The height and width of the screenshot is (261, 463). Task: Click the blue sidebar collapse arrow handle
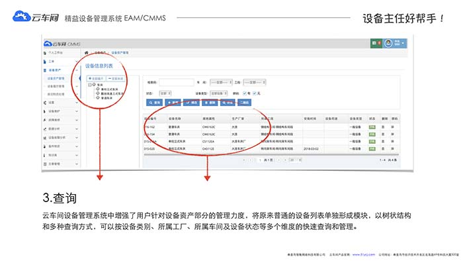point(80,78)
